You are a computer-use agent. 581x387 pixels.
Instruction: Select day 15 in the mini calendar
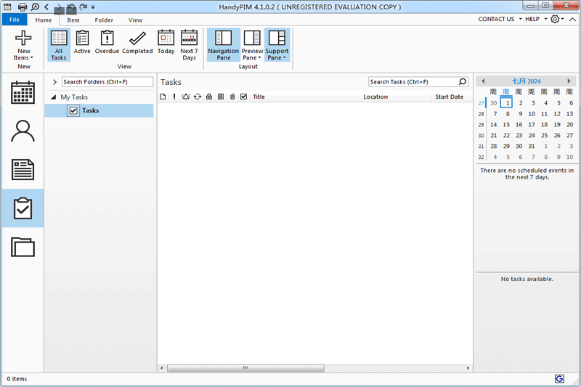click(x=506, y=125)
